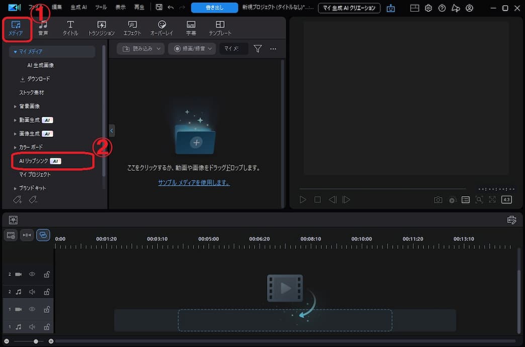Click the 書き出し export button

pyautogui.click(x=214, y=7)
